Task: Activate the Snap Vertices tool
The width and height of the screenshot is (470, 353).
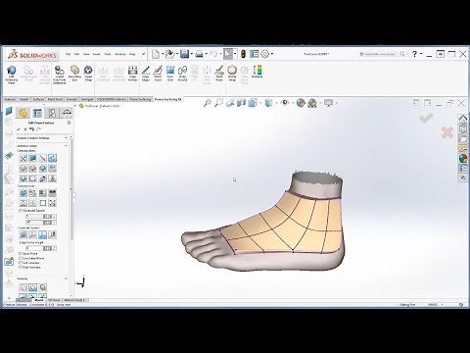Action: [x=132, y=73]
